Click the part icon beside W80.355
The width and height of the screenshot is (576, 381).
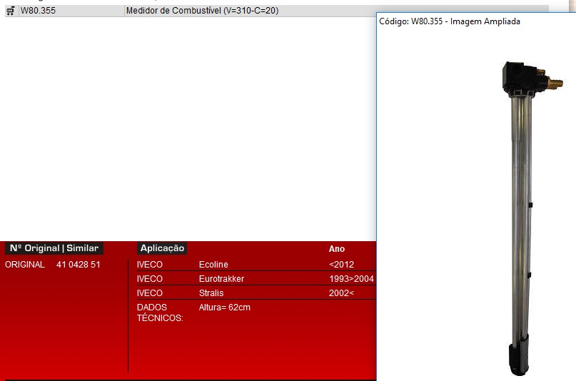pos(10,11)
